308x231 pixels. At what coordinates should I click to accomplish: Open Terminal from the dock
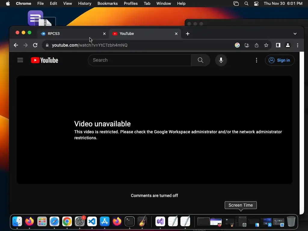tap(130, 221)
